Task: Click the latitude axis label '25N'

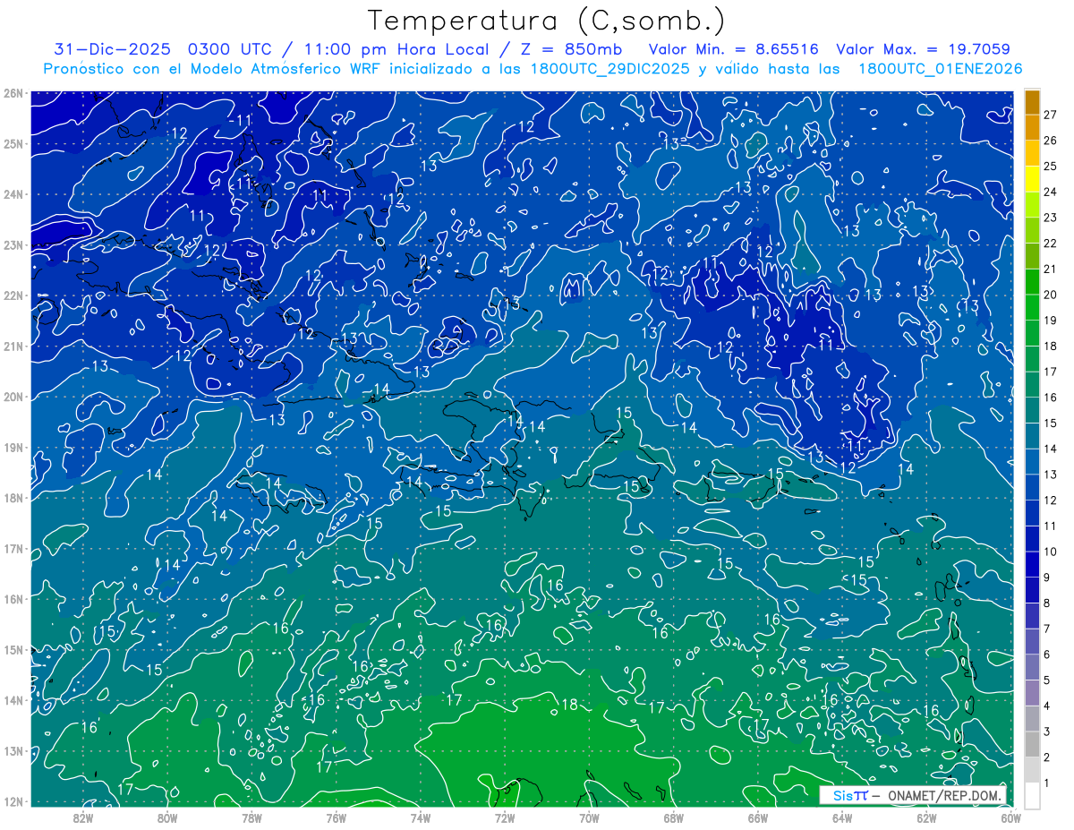Action: coord(13,144)
